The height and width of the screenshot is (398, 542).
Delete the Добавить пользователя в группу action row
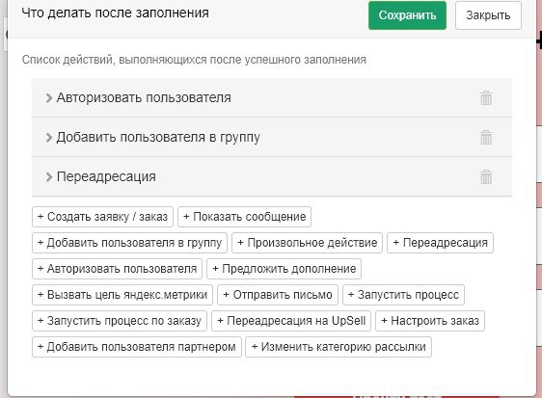click(486, 138)
